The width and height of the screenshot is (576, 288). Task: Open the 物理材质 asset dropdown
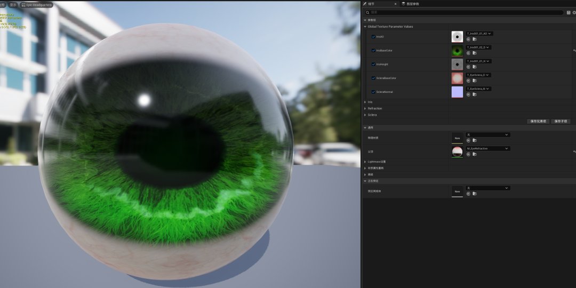point(488,135)
